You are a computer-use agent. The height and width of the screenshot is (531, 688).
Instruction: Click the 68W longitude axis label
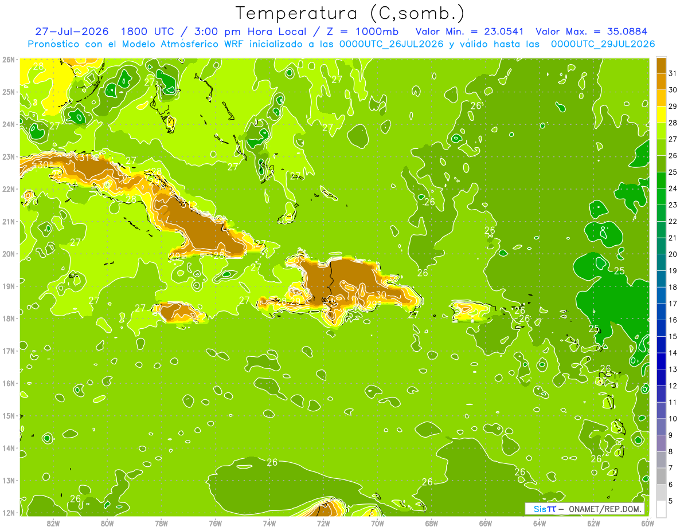pyautogui.click(x=432, y=523)
